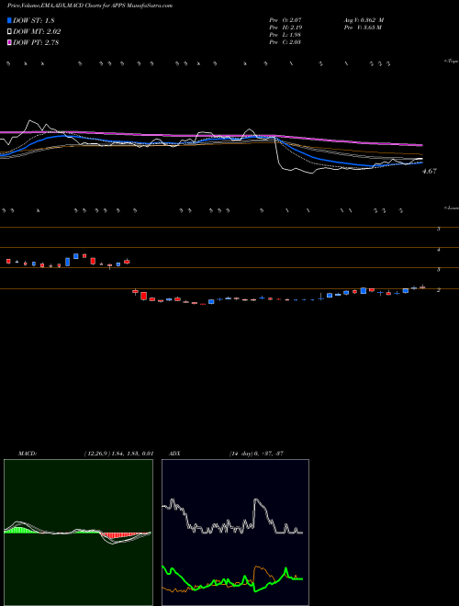Click the 'Pre L: 1.98' value
The width and height of the screenshot is (459, 606).
pos(285,35)
